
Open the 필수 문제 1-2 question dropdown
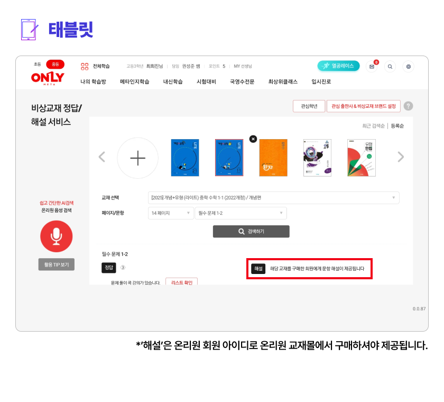click(240, 213)
